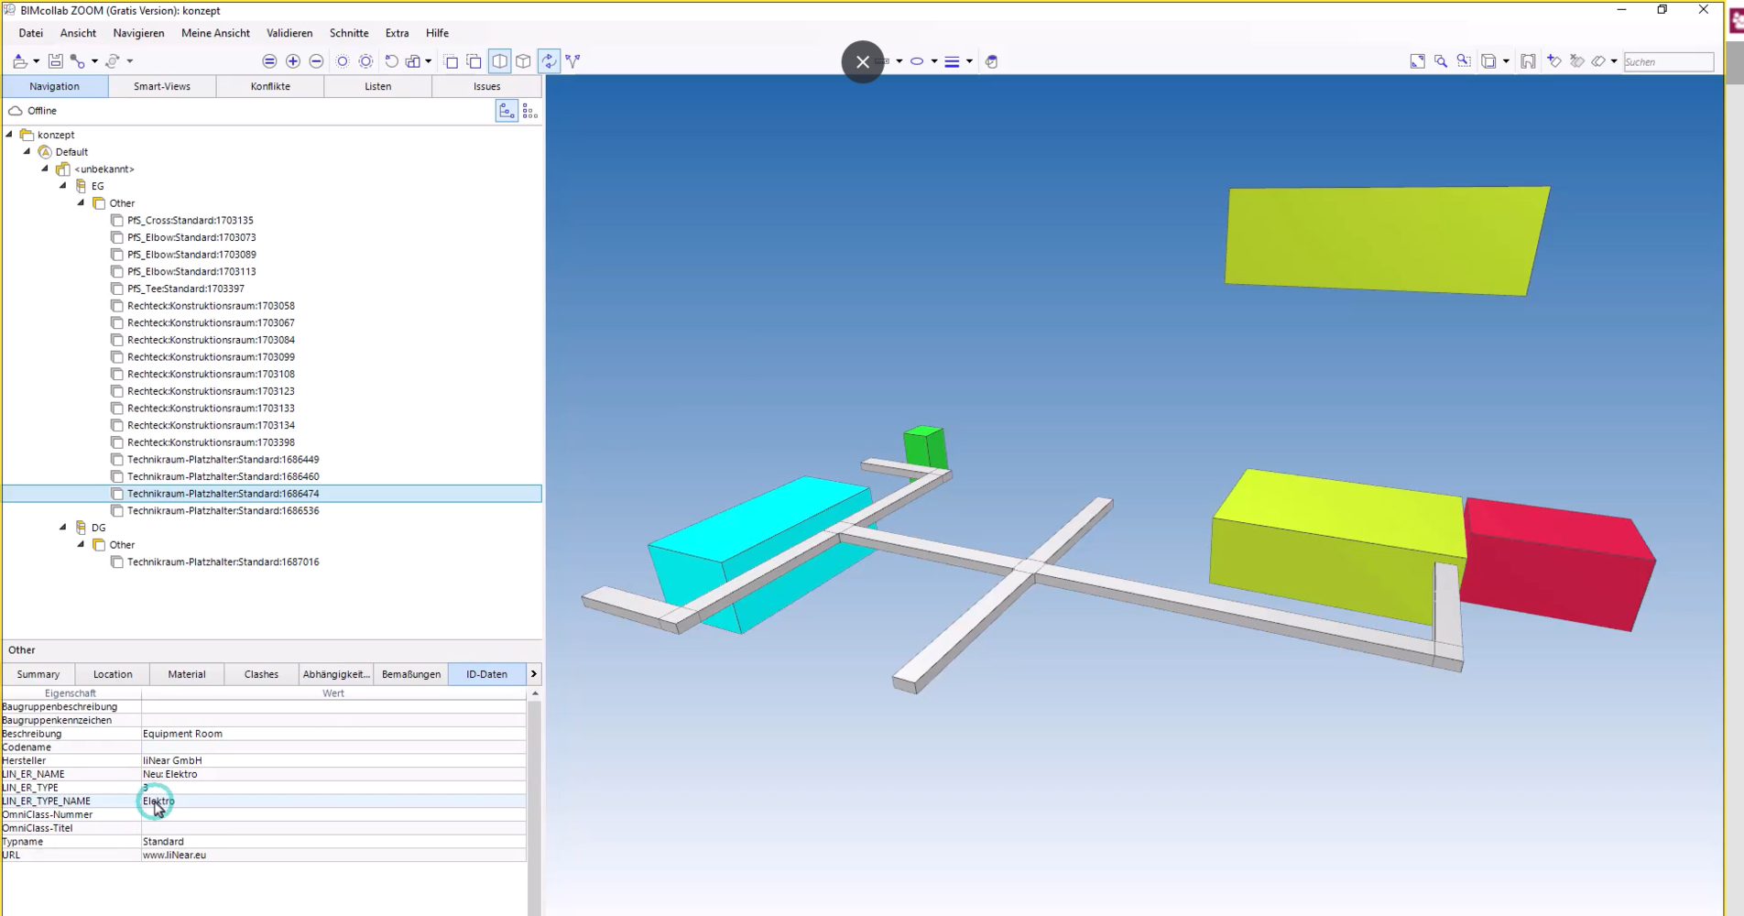
Task: Switch to the Smart-Views tab
Action: (162, 86)
